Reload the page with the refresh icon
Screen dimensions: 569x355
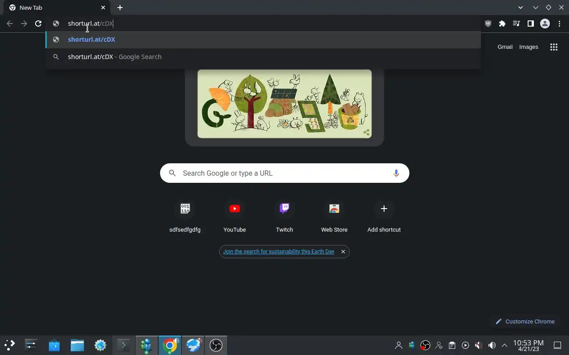click(x=38, y=24)
